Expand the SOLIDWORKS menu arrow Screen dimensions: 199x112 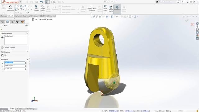[x=21, y=2]
